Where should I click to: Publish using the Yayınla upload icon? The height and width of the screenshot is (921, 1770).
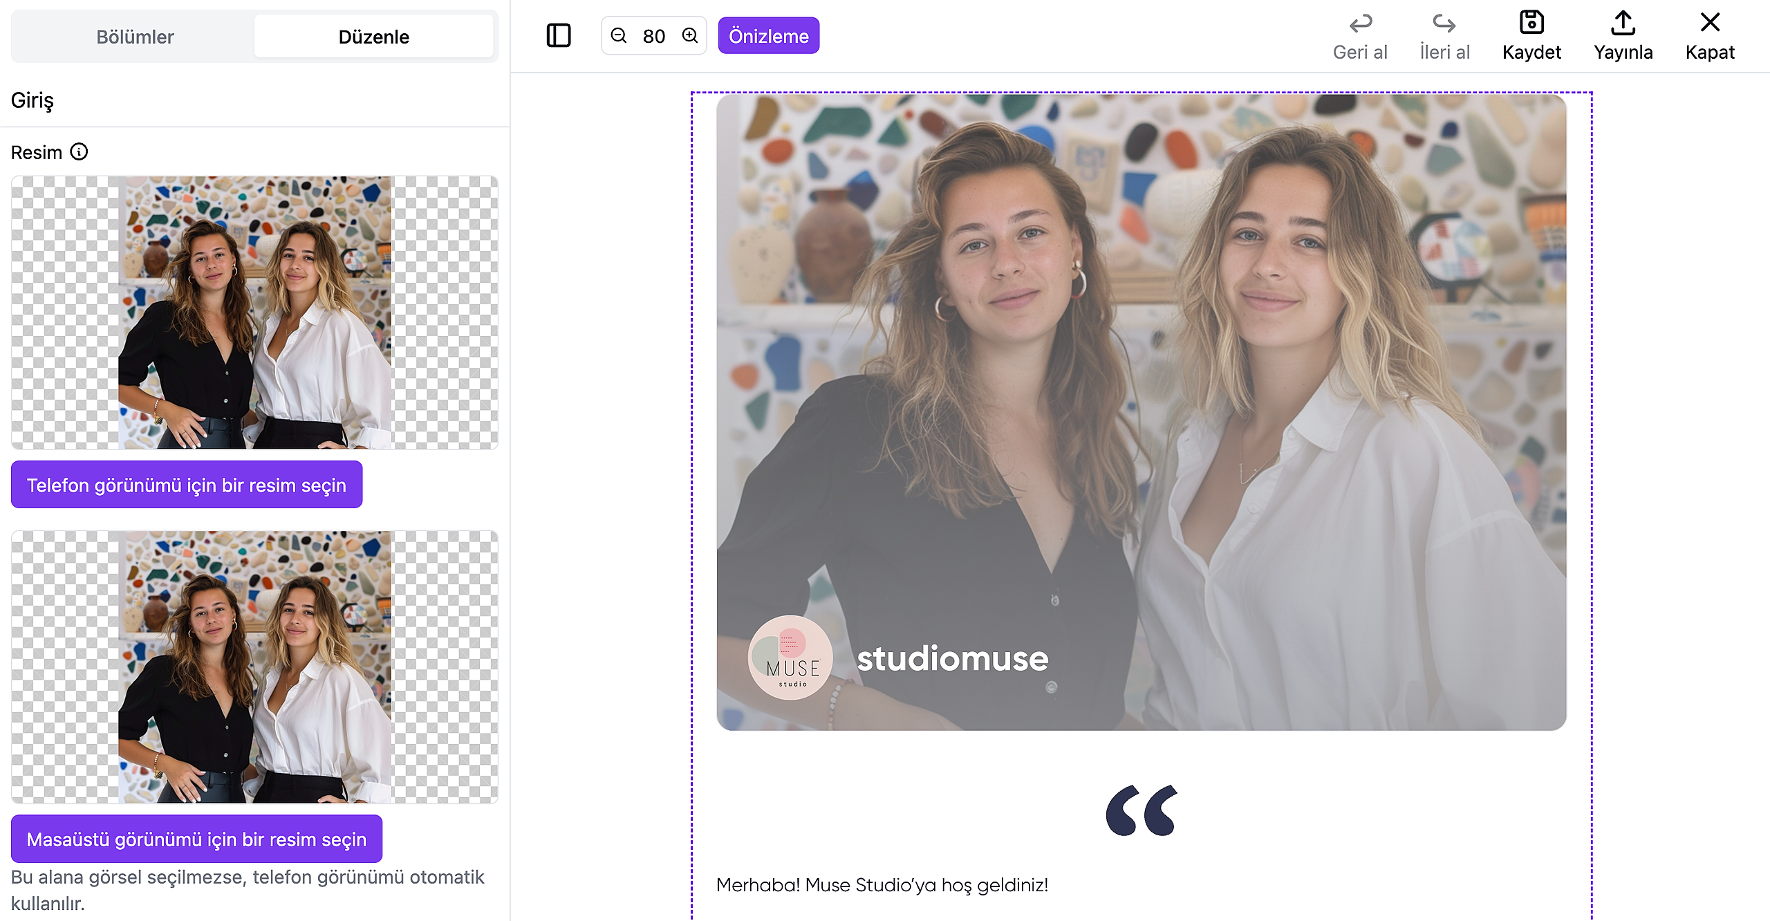coord(1623,23)
